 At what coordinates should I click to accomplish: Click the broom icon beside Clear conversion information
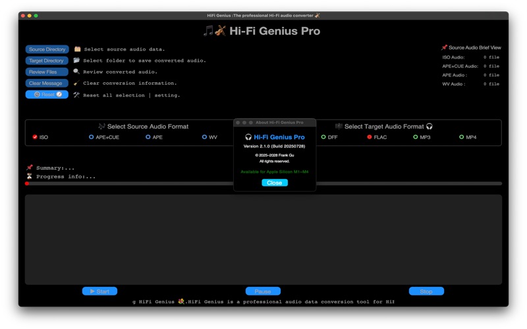coord(76,83)
